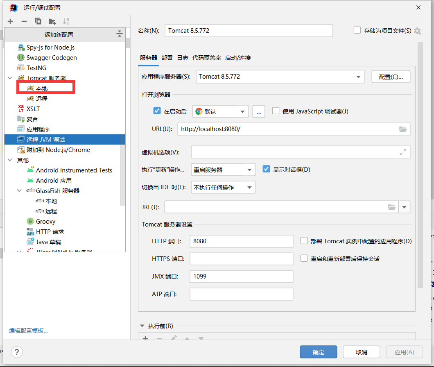Click the JMX 端口 field showing 1099
The height and width of the screenshot is (367, 434).
[241, 276]
